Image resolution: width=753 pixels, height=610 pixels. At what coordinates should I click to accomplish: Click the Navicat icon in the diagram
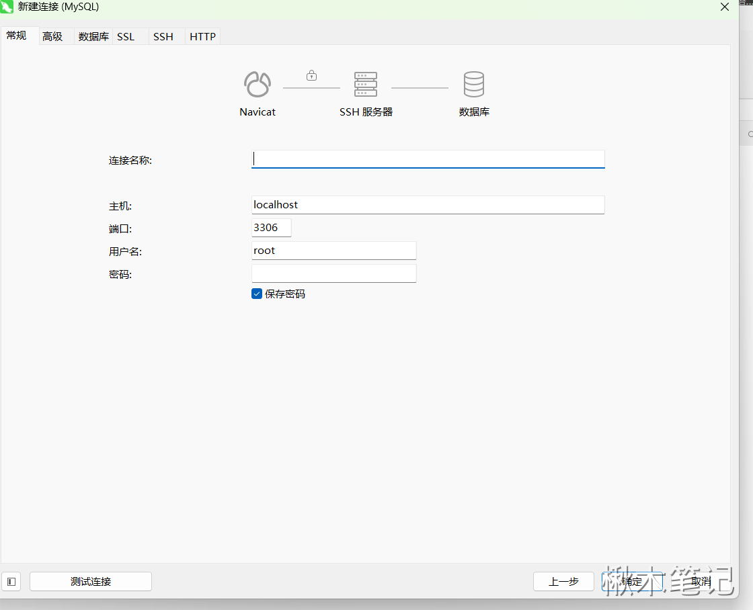257,84
